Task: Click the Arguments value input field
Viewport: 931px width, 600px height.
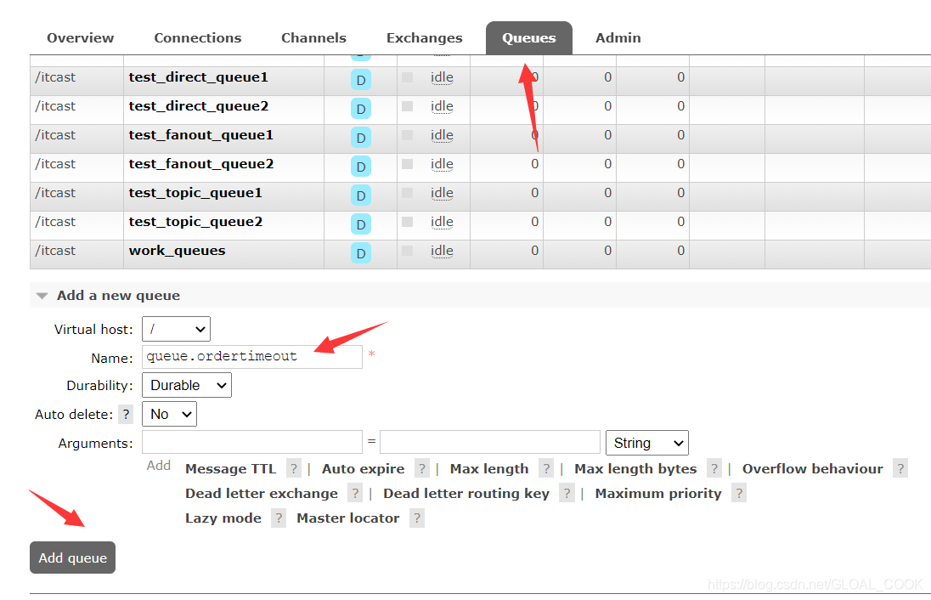Action: click(490, 443)
